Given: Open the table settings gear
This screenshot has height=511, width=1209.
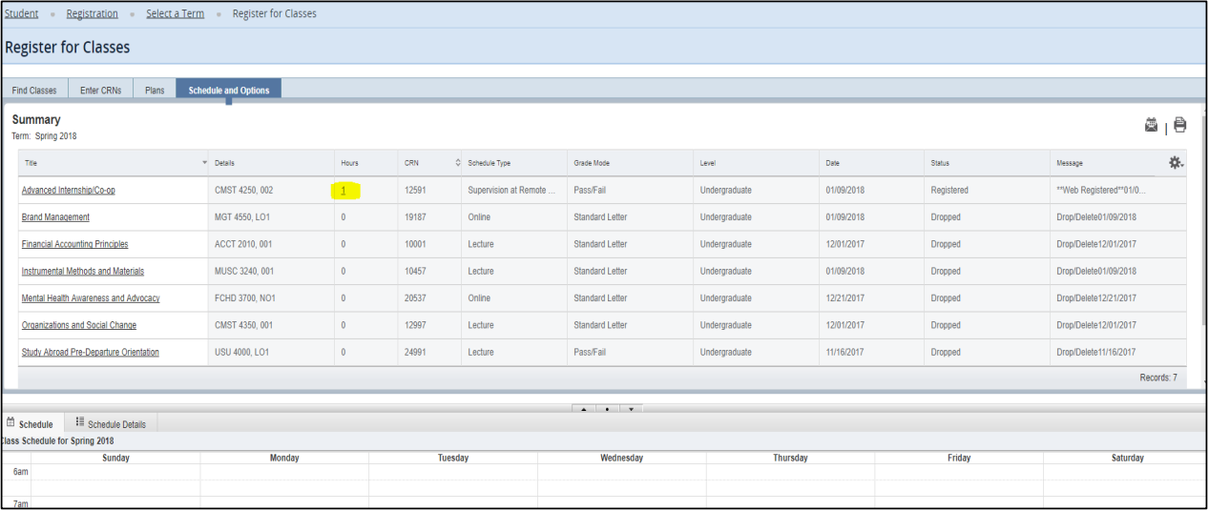Looking at the screenshot, I should [x=1176, y=163].
